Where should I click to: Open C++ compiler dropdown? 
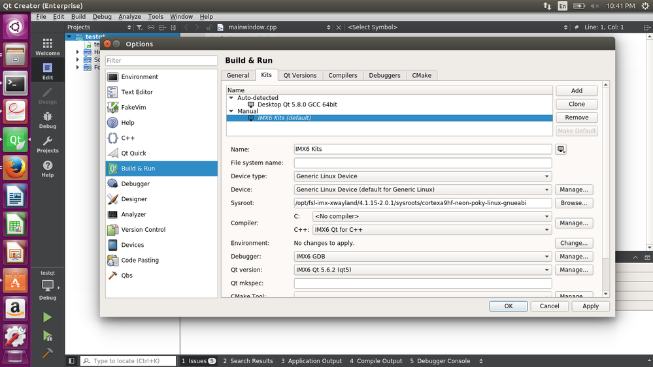tap(432, 230)
